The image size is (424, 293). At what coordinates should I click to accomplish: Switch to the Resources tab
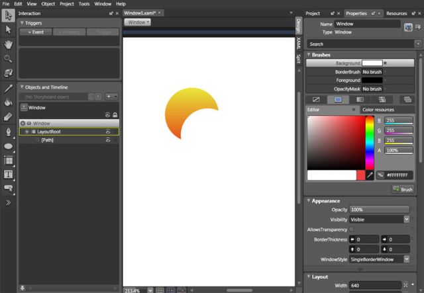click(x=396, y=13)
